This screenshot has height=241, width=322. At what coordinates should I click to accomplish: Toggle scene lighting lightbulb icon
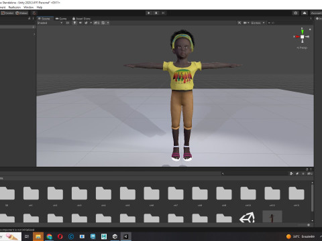[x=74, y=23]
